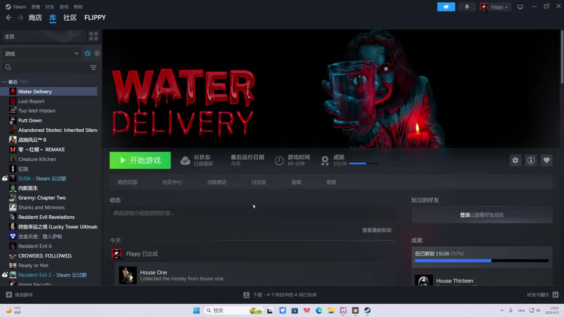Image resolution: width=564 pixels, height=317 pixels.
Task: Open the advanced filter options icon
Action: pos(93,67)
